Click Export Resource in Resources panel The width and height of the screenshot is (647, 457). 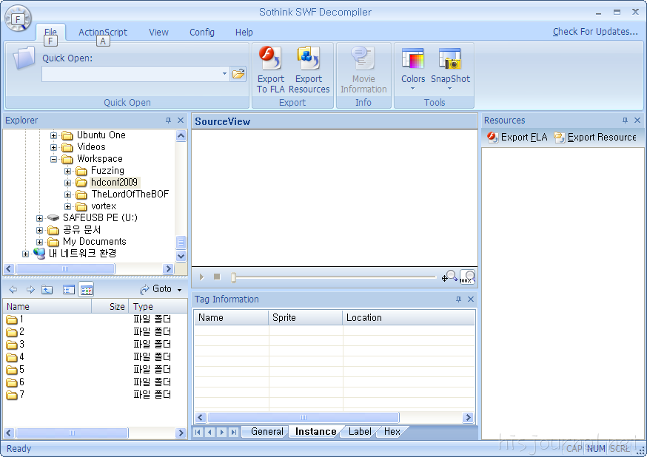click(595, 138)
